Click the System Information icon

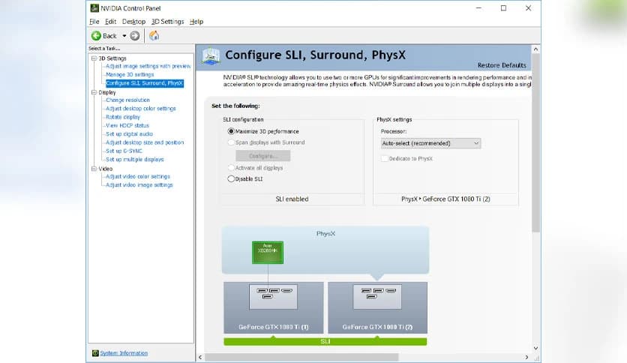click(94, 352)
